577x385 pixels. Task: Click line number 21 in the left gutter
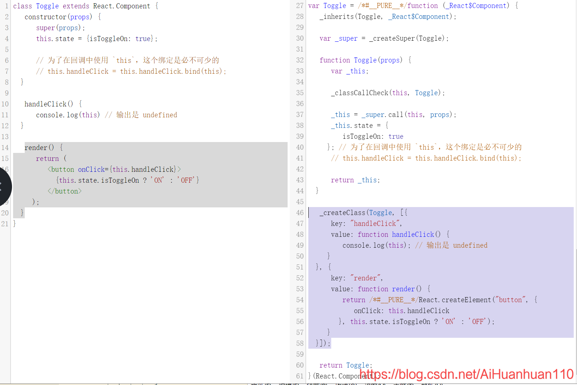tap(5, 224)
